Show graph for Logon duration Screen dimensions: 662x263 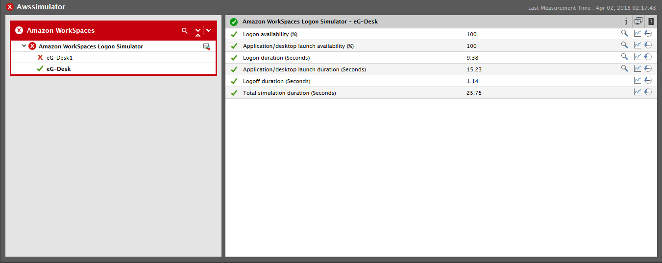(637, 57)
